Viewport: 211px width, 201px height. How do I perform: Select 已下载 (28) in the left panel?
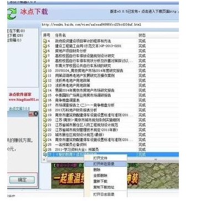tap(15, 35)
